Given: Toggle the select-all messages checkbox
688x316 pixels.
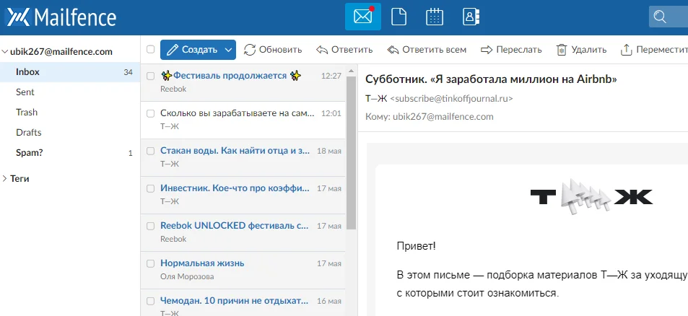Looking at the screenshot, I should tap(150, 50).
